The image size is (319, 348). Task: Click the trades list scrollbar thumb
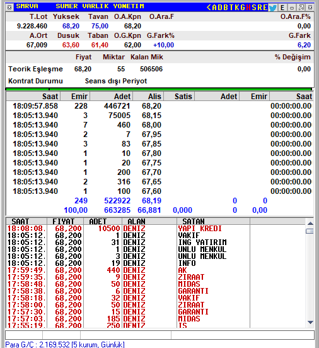(310, 231)
